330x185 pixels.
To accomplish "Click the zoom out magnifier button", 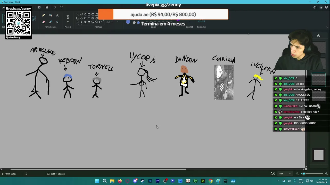I will (297, 174).
